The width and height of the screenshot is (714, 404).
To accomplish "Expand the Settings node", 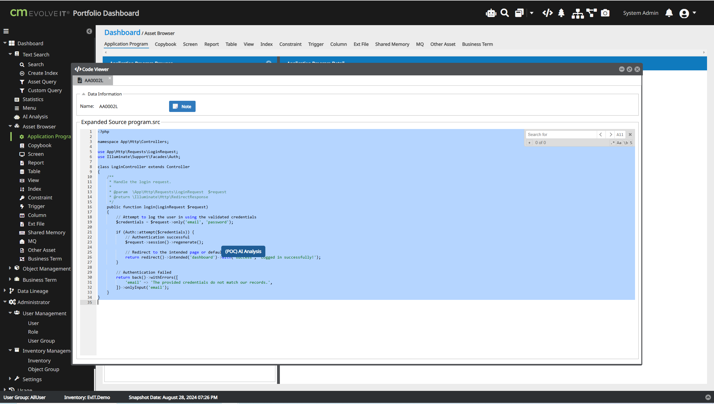I will click(10, 379).
